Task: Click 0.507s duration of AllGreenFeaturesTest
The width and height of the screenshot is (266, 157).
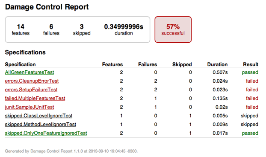Action: (x=220, y=73)
